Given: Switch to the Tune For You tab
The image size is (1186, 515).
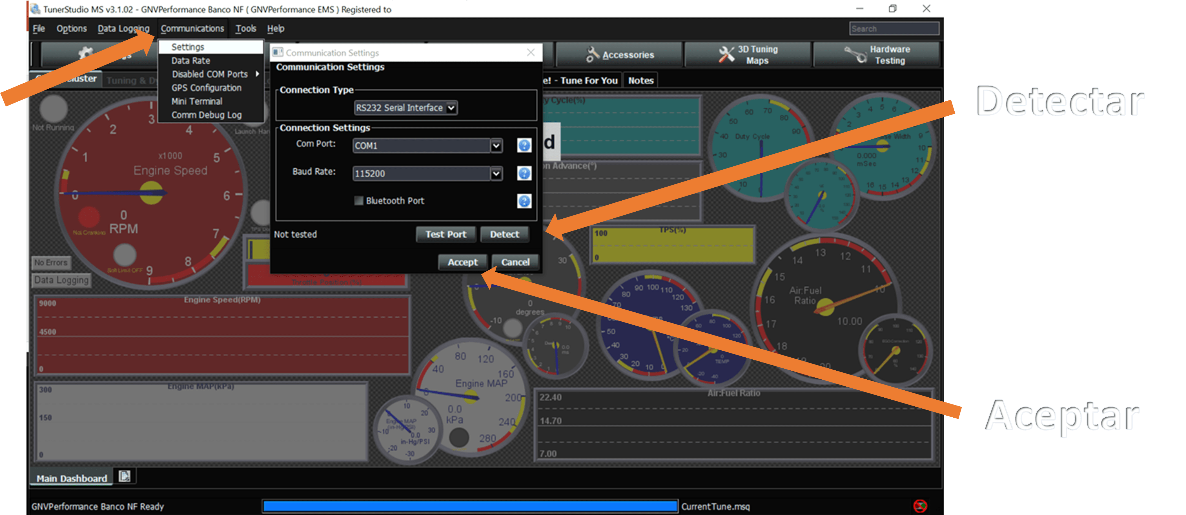Looking at the screenshot, I should click(x=582, y=80).
